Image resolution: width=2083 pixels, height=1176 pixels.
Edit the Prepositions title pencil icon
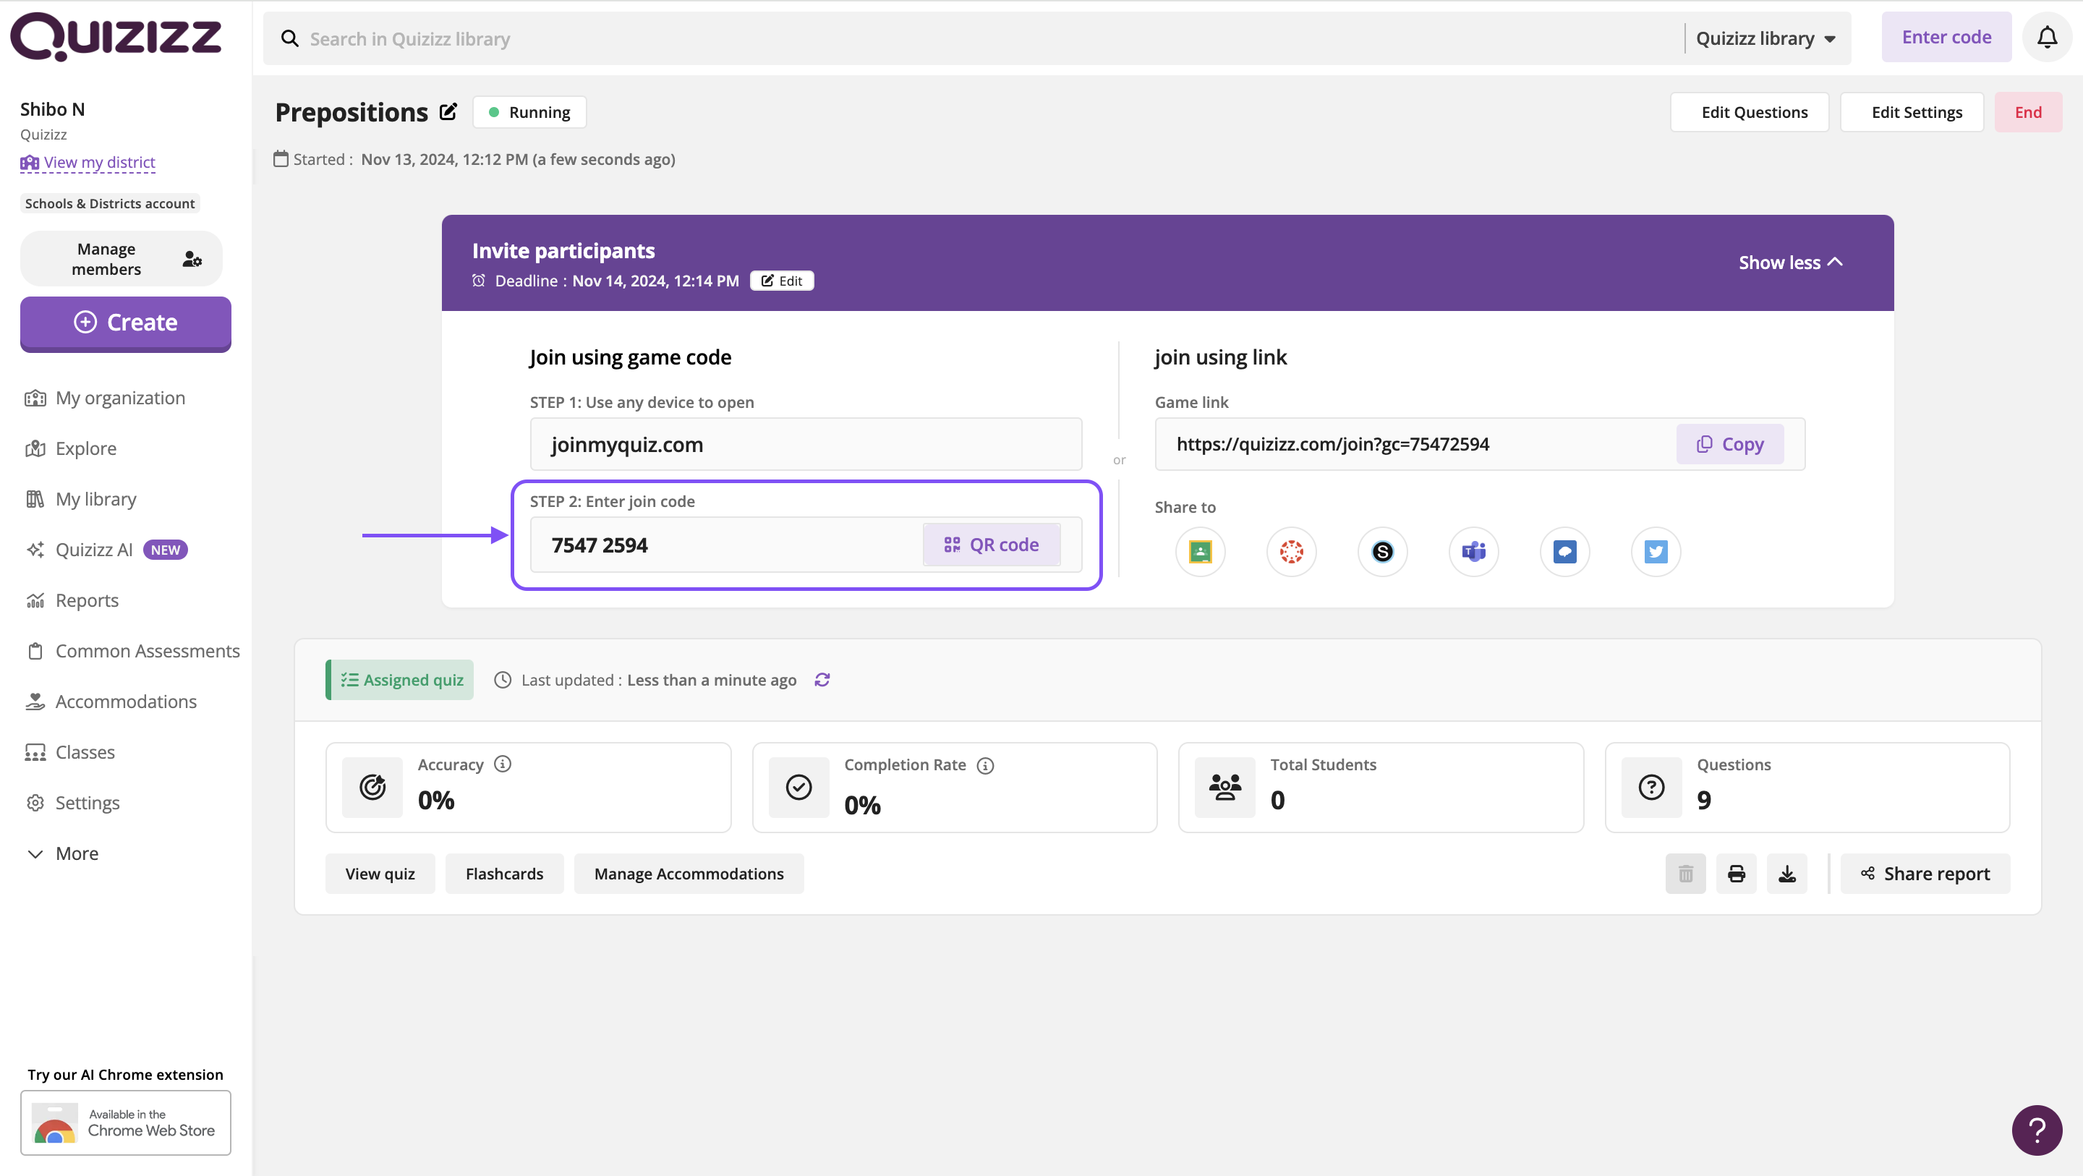[x=448, y=111]
